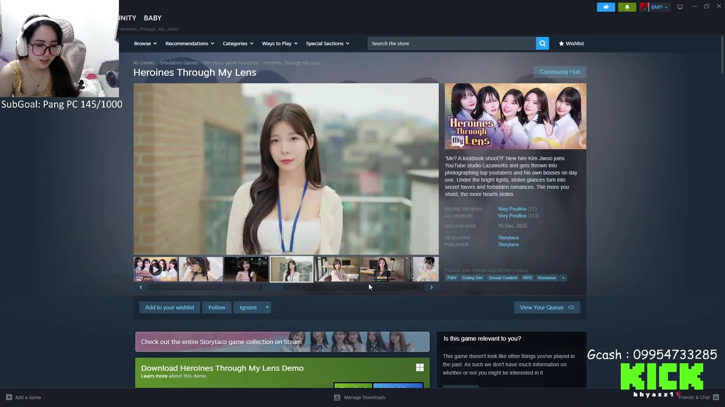Select the highlighted balcony fourth thumbnail
The image size is (725, 407).
pyautogui.click(x=291, y=269)
